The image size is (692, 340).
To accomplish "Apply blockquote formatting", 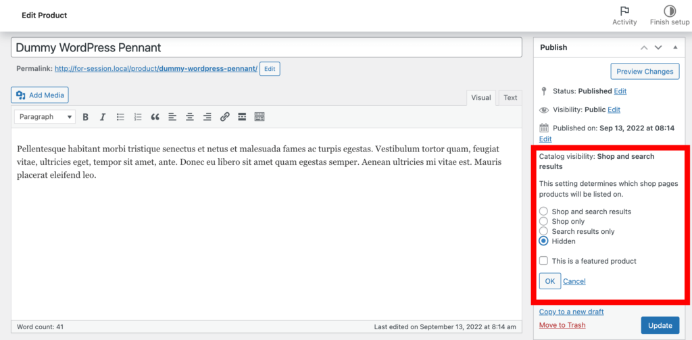I will coord(155,117).
